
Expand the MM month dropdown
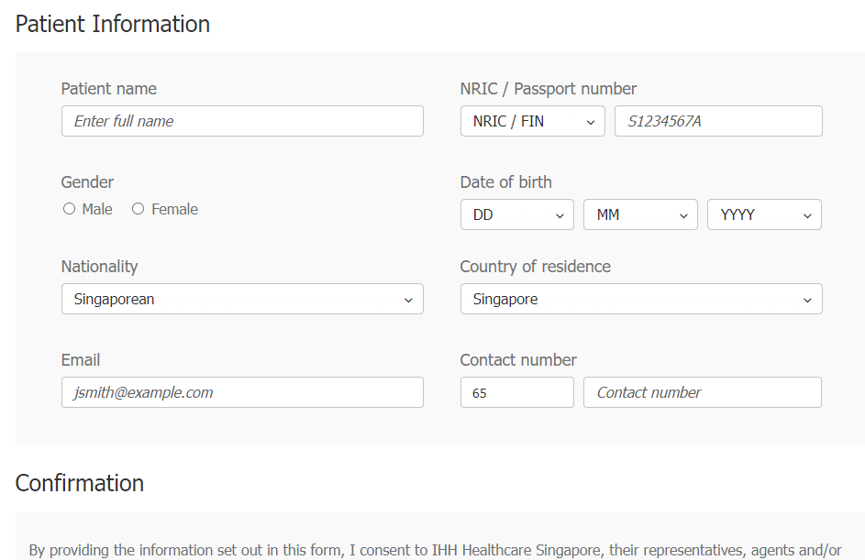[640, 214]
